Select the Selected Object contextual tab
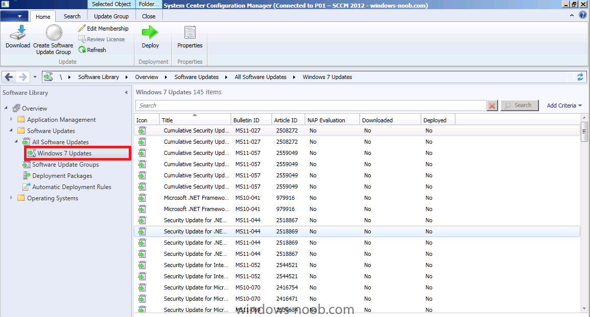This screenshot has height=317, width=590. 111,4
